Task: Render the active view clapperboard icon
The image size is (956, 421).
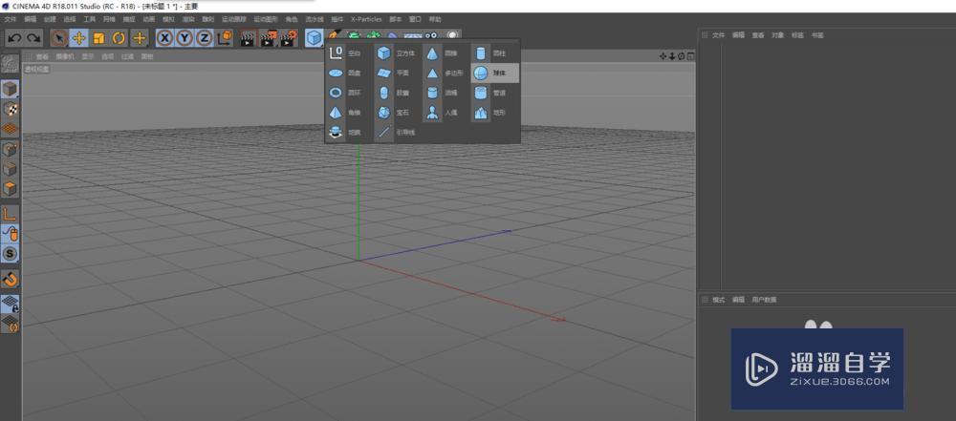Action: (x=248, y=38)
